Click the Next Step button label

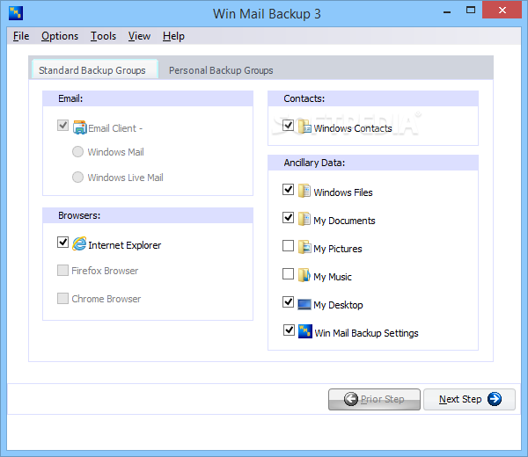tap(460, 399)
